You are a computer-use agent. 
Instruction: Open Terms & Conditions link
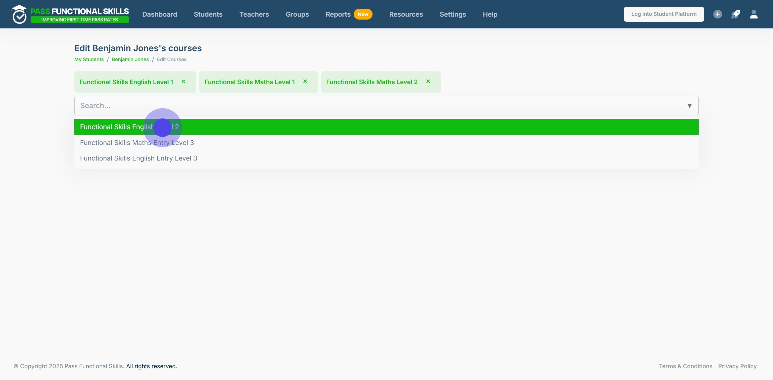686,366
